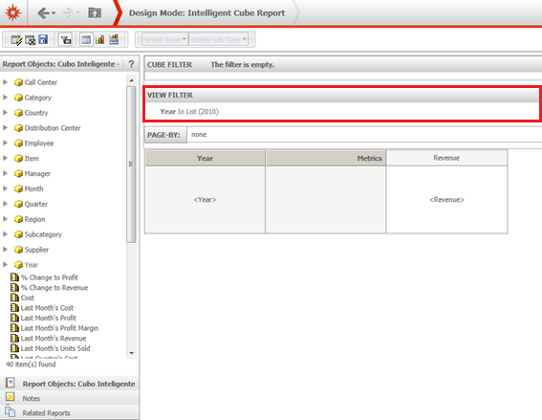Screen dimensions: 542x420
Task: Click the <Year> grid cell
Action: click(205, 200)
